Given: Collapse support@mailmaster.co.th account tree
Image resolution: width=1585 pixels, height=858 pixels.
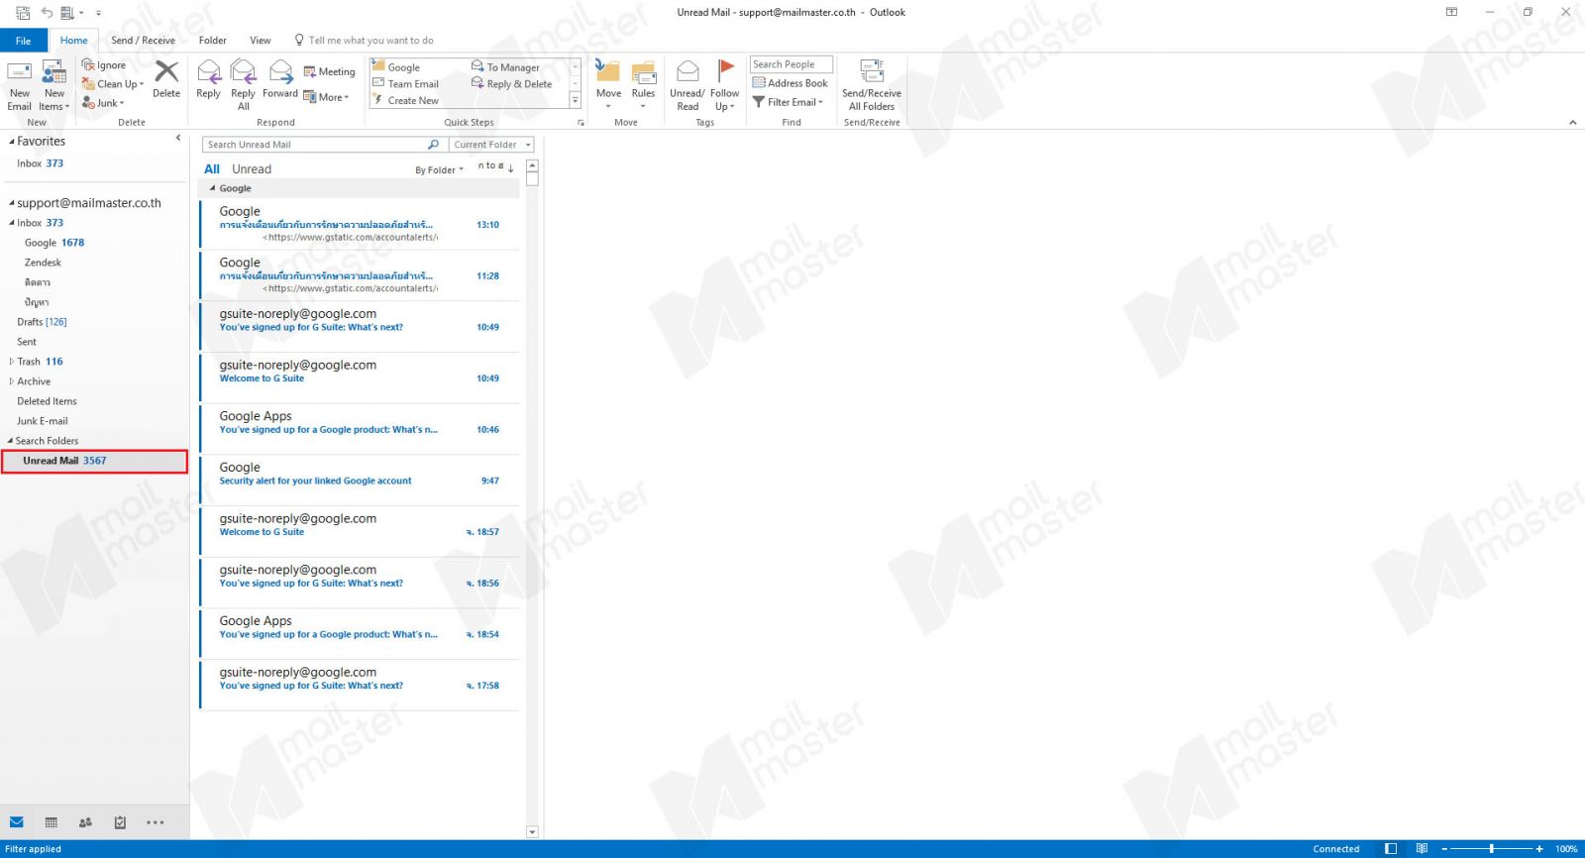Looking at the screenshot, I should click(x=12, y=203).
